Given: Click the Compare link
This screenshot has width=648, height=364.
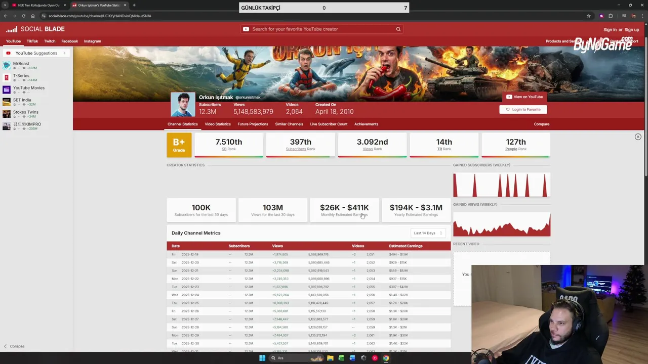Looking at the screenshot, I should click(541, 124).
